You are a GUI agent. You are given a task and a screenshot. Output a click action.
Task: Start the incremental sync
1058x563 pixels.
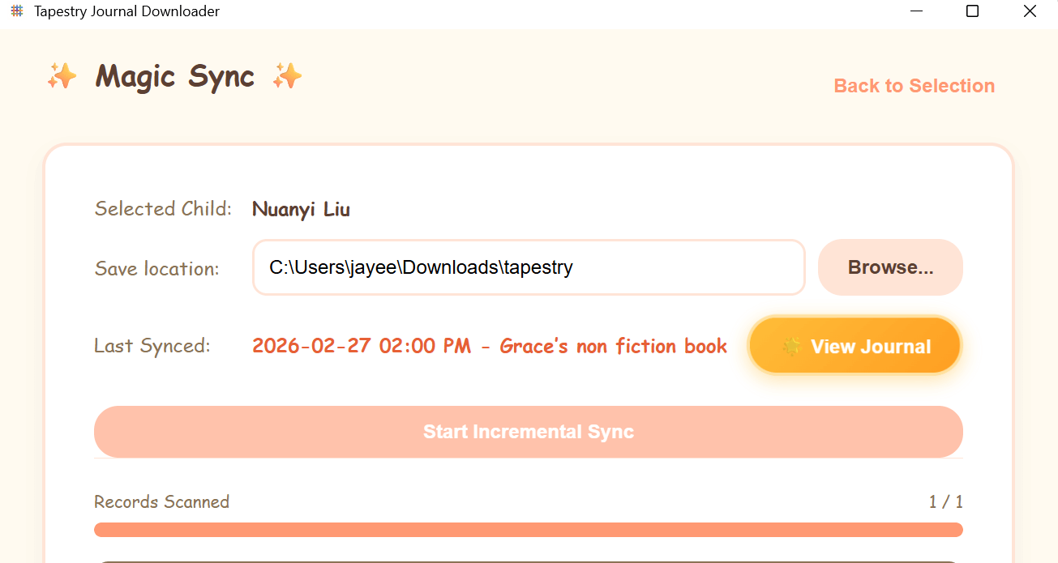coord(528,432)
